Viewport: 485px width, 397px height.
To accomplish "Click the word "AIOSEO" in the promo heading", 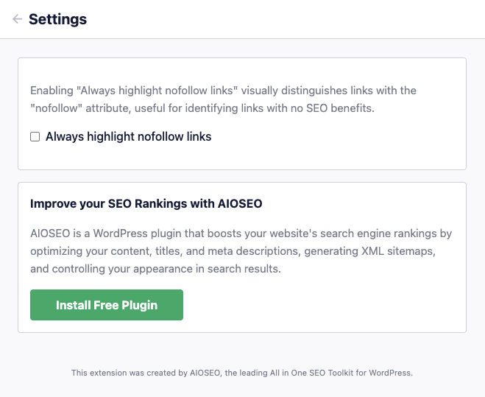I will point(240,204).
